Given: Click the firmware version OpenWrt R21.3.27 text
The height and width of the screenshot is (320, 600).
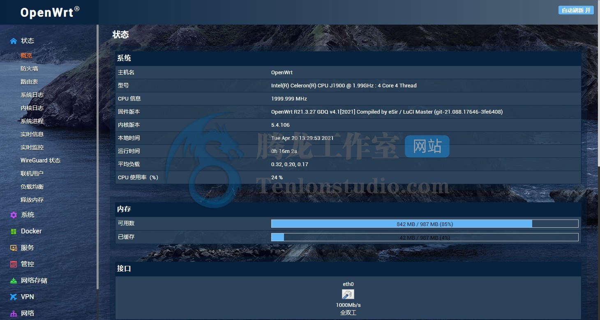Looking at the screenshot, I should coord(387,112).
